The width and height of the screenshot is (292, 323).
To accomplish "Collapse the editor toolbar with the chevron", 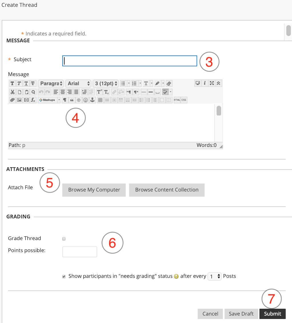I will click(218, 83).
